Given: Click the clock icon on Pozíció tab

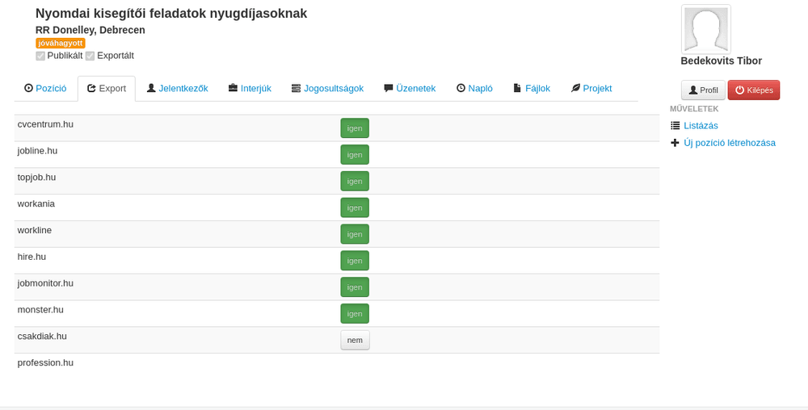Looking at the screenshot, I should tap(28, 89).
